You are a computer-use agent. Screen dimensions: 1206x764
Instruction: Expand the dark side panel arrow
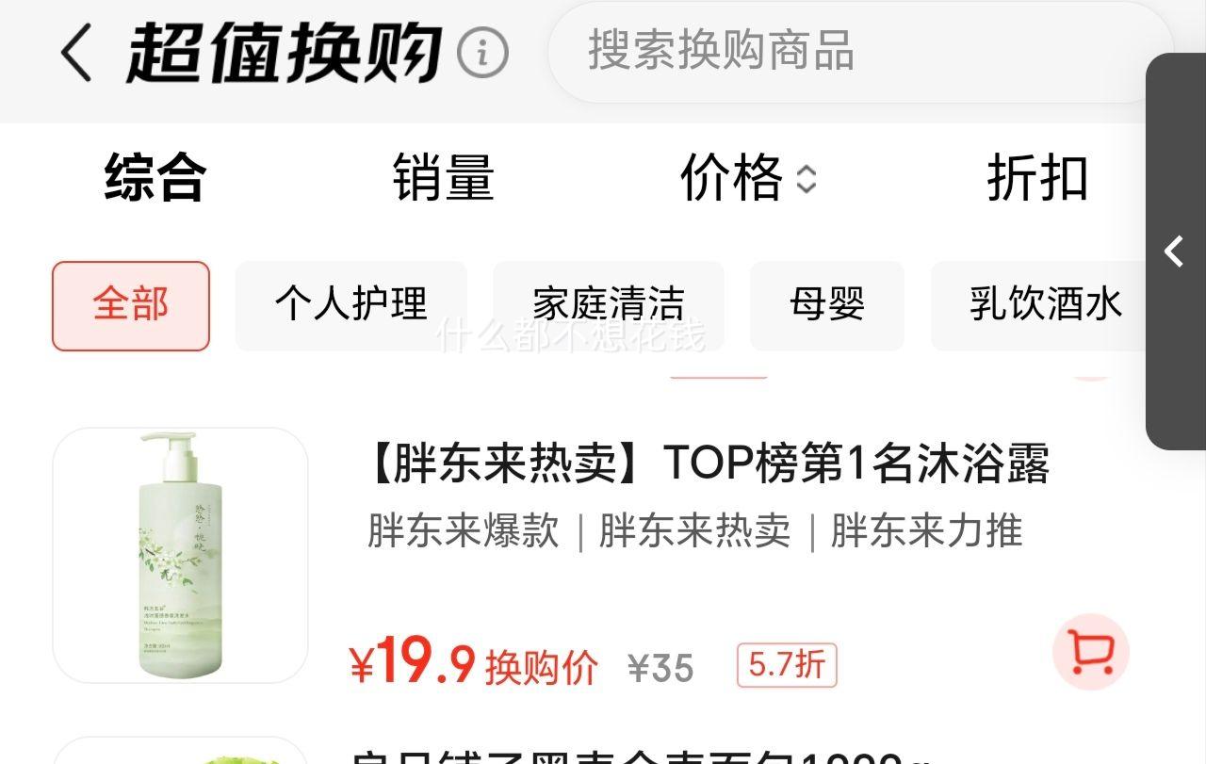tap(1174, 252)
